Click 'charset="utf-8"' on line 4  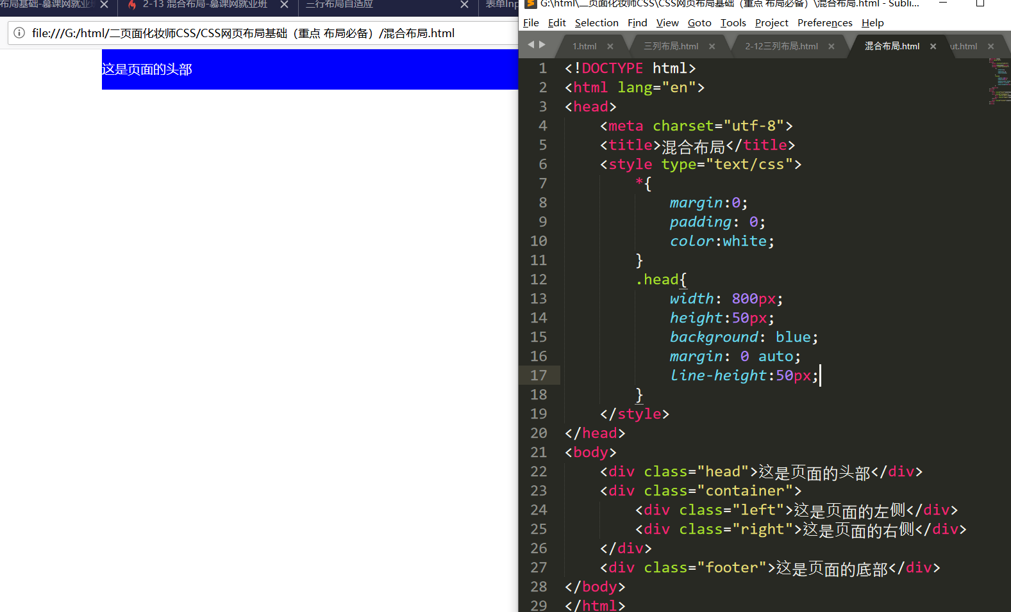click(718, 126)
